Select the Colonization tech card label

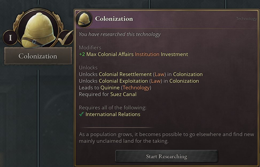(x=38, y=56)
